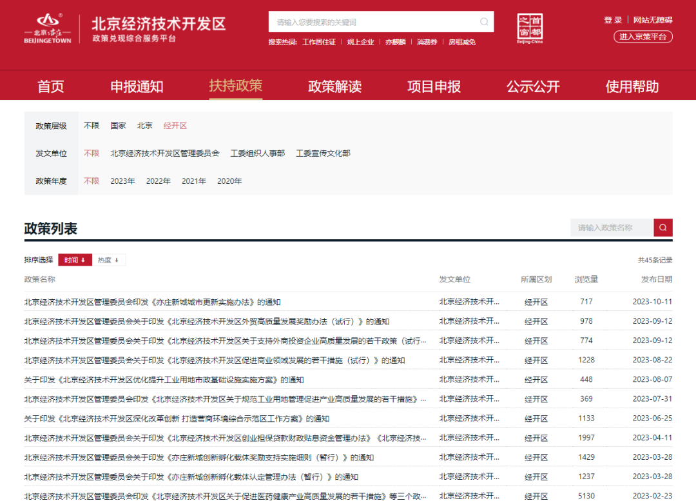The width and height of the screenshot is (696, 503).
Task: Filter policy level to 经开区
Action: pyautogui.click(x=175, y=126)
